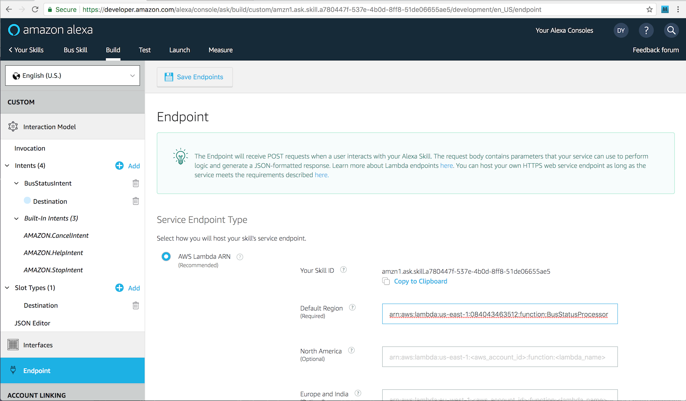The height and width of the screenshot is (401, 686).
Task: Open the DY account avatar menu
Action: pyautogui.click(x=621, y=30)
